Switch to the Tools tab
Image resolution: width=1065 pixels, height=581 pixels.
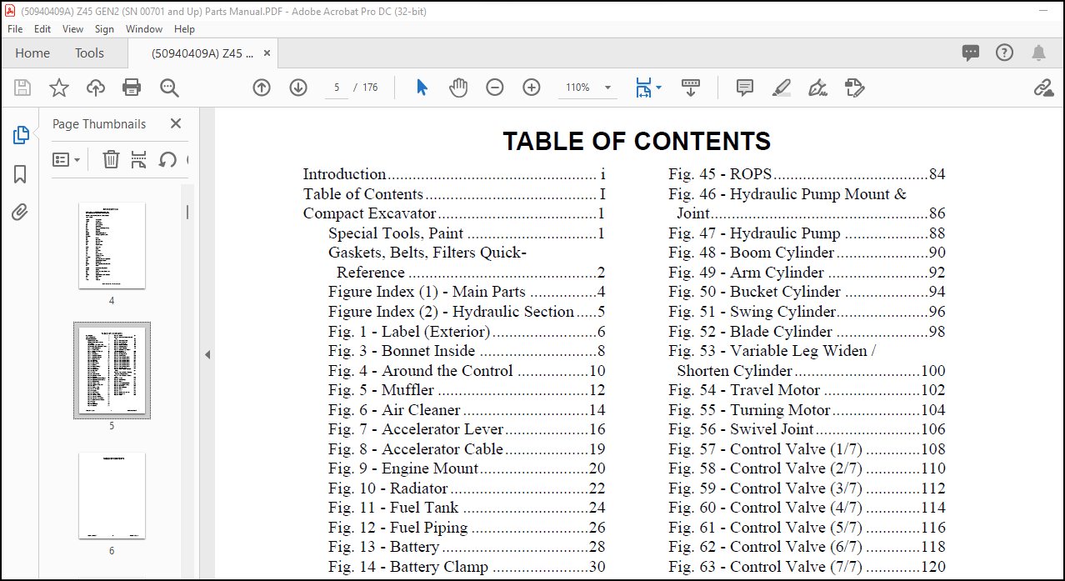pos(89,53)
